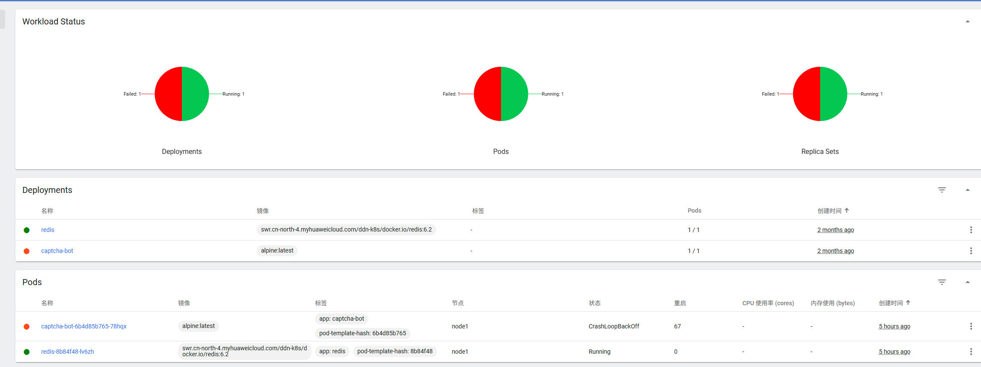Click the Running status of redis pod
The width and height of the screenshot is (981, 367).
coord(599,352)
